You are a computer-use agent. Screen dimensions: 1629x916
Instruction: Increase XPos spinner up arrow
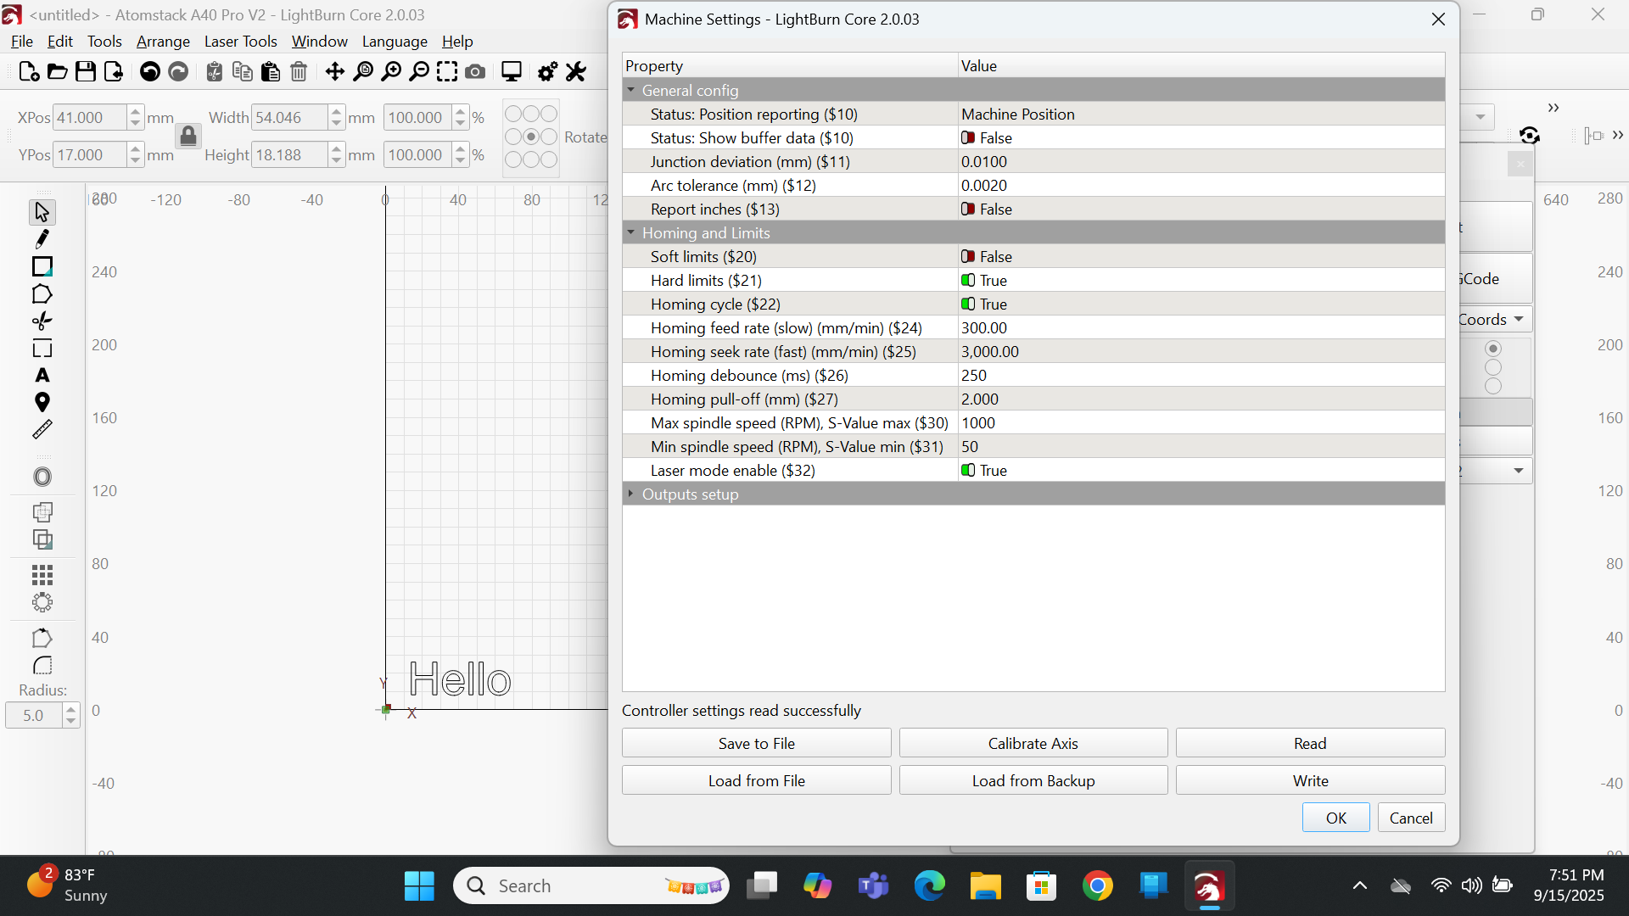click(136, 112)
